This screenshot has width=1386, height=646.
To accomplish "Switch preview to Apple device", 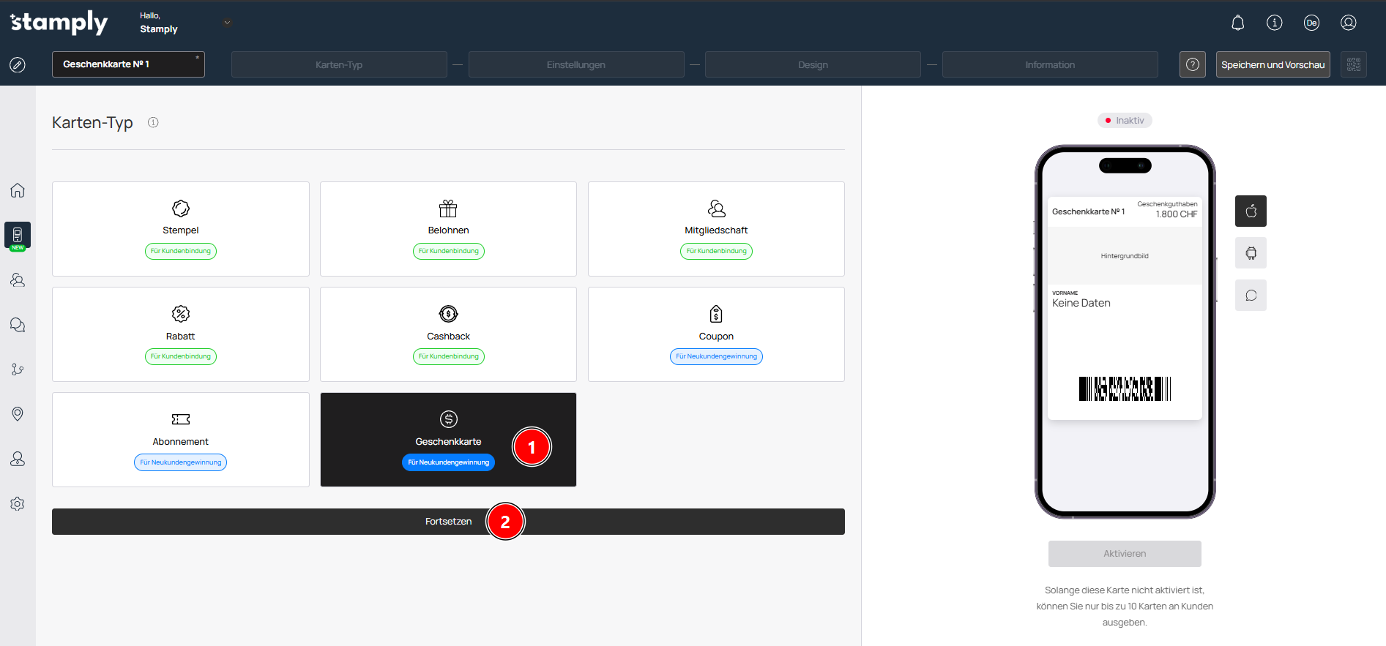I will coord(1251,211).
